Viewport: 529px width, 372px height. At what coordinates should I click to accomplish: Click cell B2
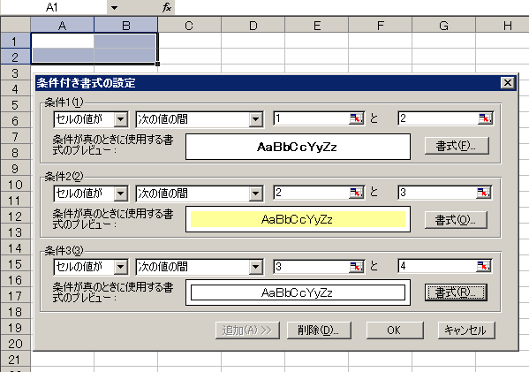[x=125, y=56]
